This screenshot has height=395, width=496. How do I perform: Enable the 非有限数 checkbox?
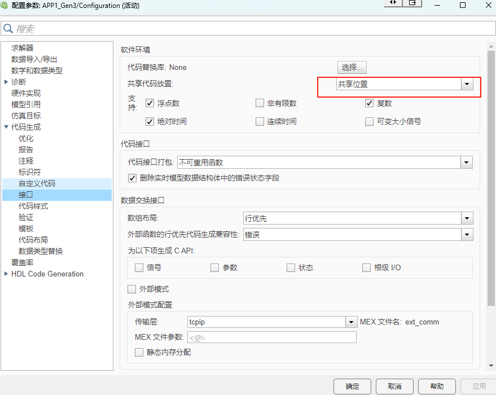[260, 103]
